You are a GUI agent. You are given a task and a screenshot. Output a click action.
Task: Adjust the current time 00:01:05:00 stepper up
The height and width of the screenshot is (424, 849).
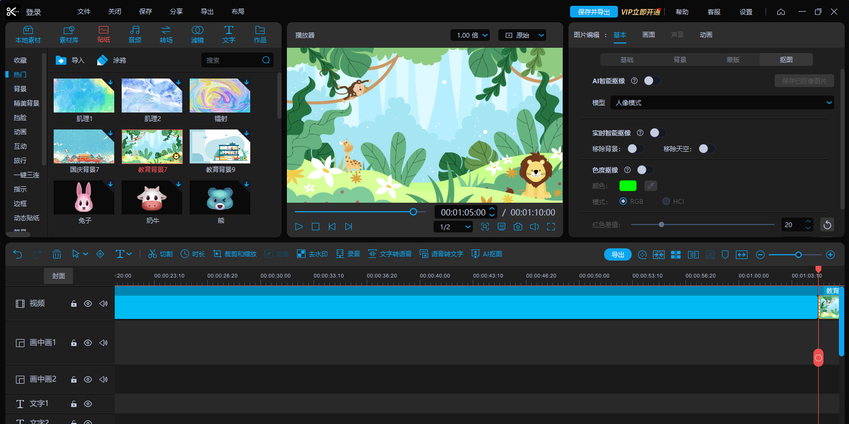492,209
